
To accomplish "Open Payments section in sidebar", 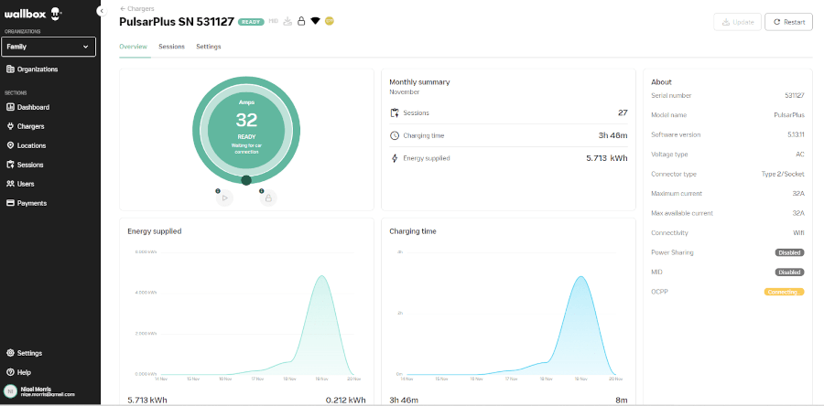I will tap(27, 203).
